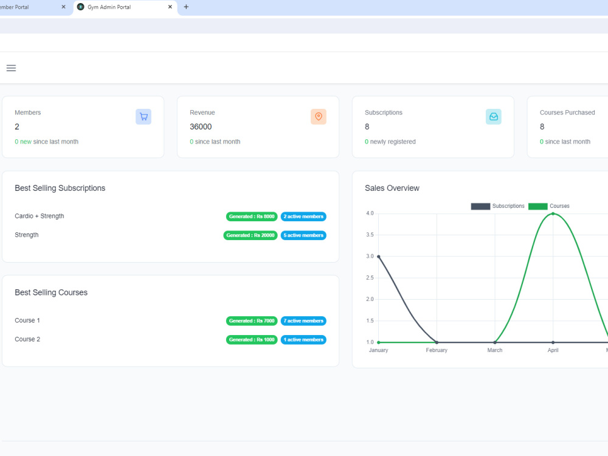Switch to the Gym Admin Portal tab
Screen dimensions: 608x456
tap(125, 7)
